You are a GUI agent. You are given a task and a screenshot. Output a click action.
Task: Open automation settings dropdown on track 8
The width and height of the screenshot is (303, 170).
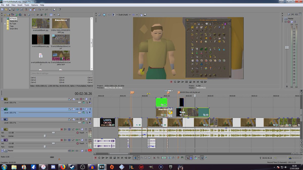[83, 119]
